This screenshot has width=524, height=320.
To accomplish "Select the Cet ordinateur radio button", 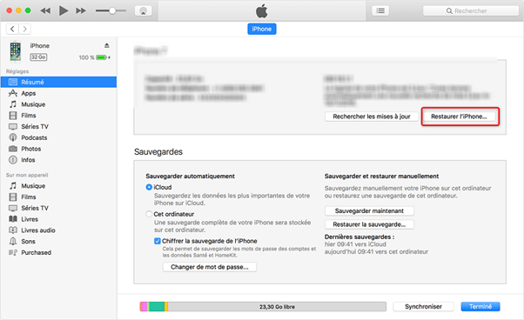I will point(149,214).
